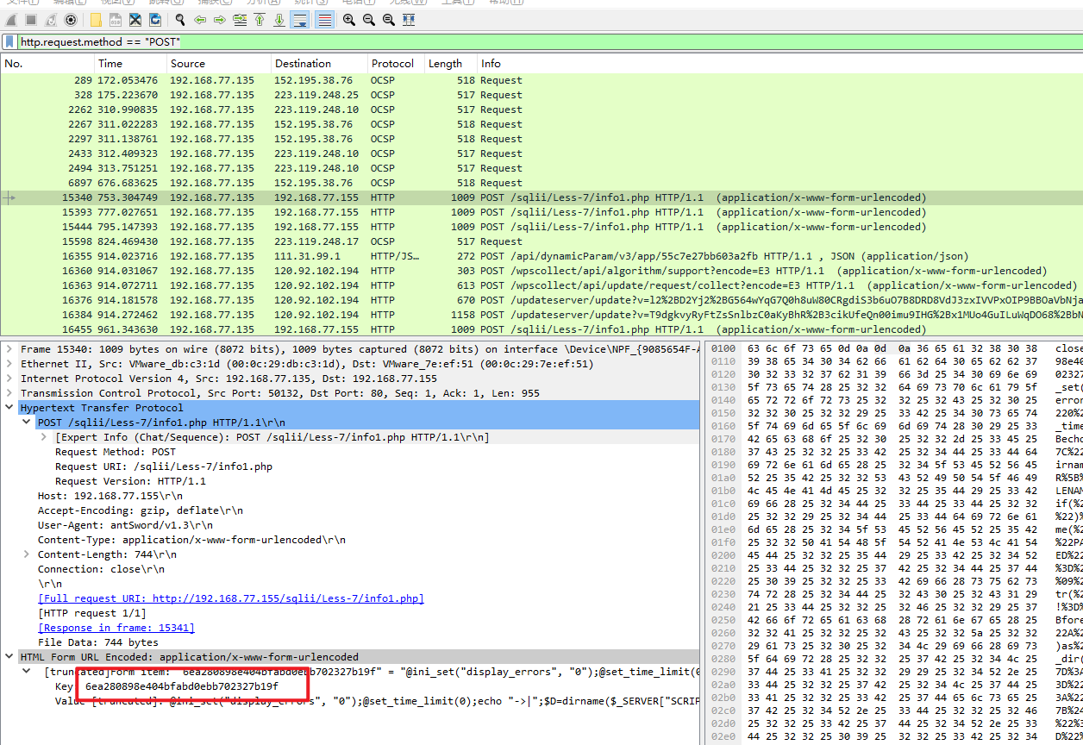
Task: Expand Transmission Control Protocol section
Action: tap(9, 393)
